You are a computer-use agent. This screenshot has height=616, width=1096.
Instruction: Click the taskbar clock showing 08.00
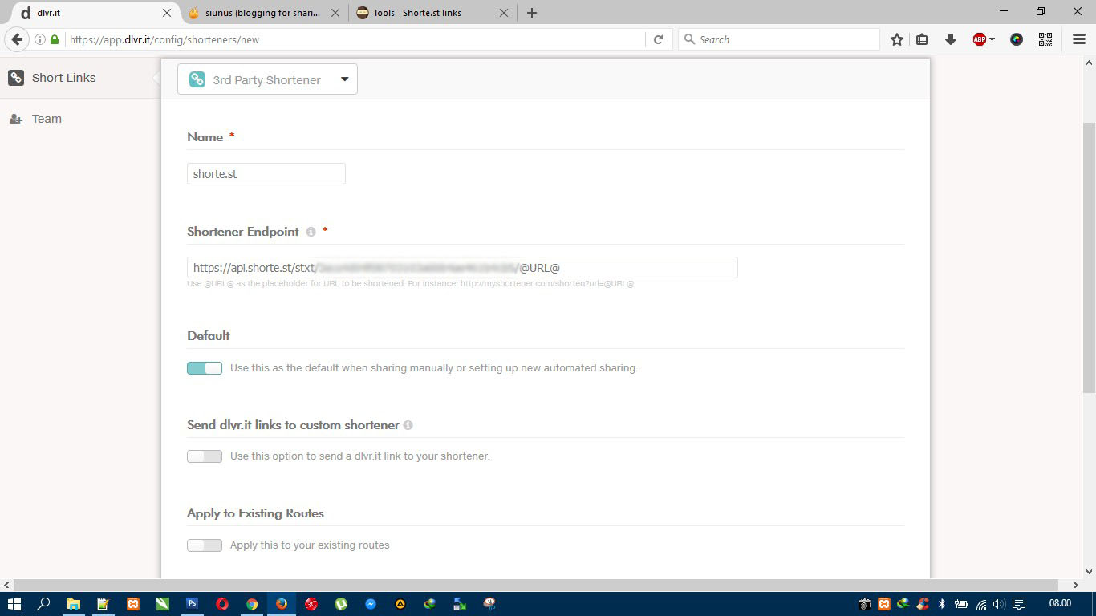tap(1060, 603)
